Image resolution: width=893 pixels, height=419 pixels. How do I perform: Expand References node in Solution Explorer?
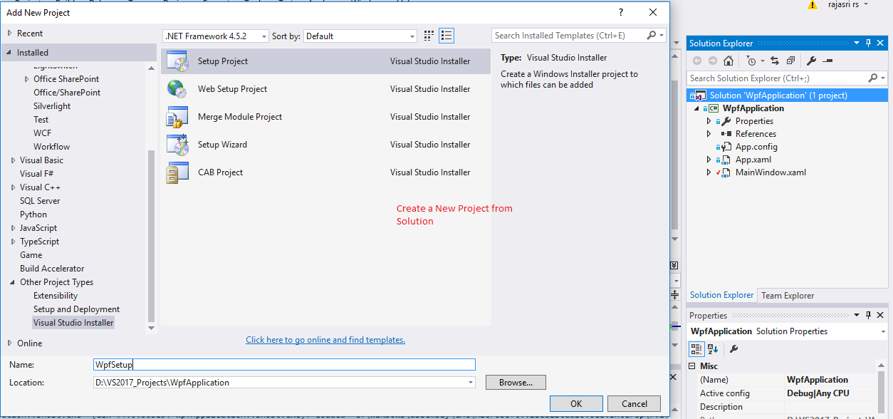pos(709,134)
